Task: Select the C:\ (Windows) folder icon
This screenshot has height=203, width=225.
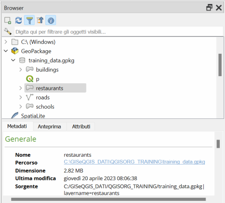Action: click(x=15, y=42)
